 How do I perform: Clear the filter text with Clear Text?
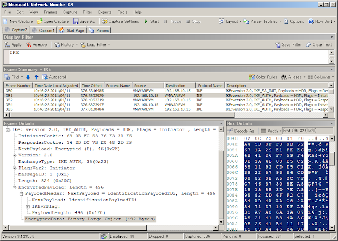[x=319, y=45]
